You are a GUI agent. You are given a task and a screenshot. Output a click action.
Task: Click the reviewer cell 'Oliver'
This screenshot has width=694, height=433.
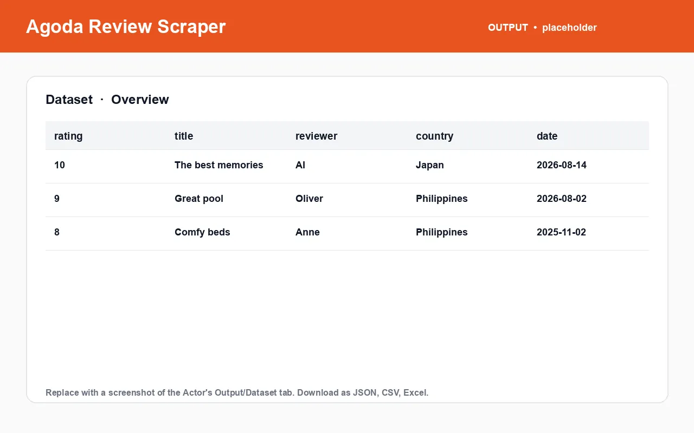[x=309, y=199]
